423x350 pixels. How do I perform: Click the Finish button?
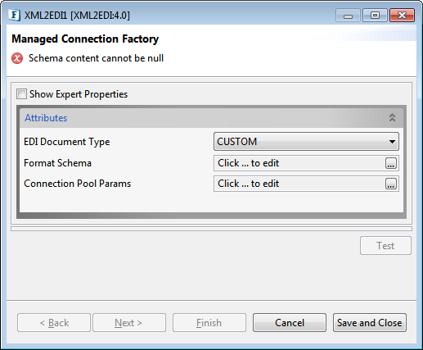pyautogui.click(x=209, y=323)
